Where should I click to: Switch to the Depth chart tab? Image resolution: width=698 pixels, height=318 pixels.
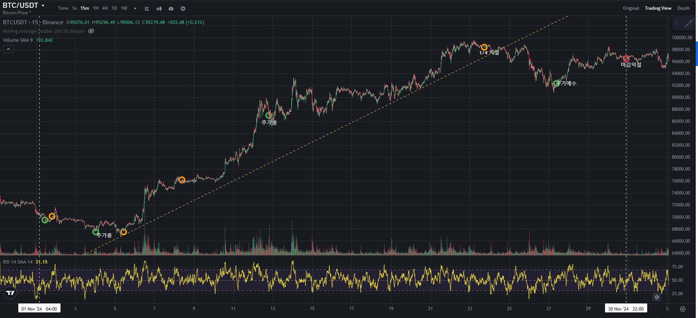683,8
